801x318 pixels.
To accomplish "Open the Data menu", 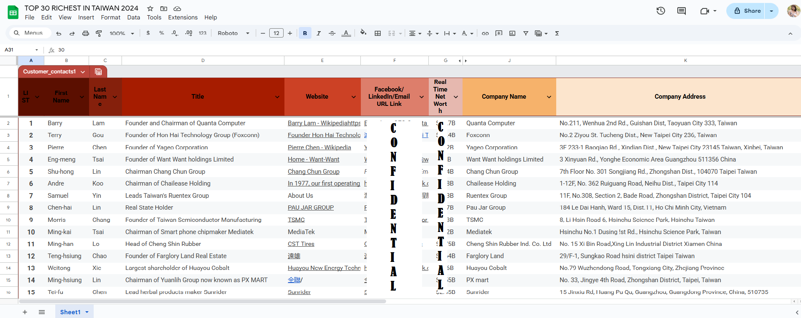I will pos(133,17).
